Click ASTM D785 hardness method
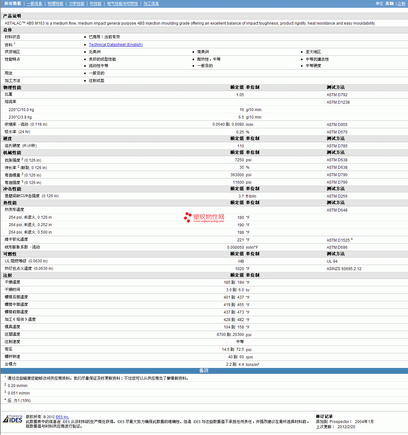Image resolution: width=408 pixels, height=435 pixels. point(337,146)
